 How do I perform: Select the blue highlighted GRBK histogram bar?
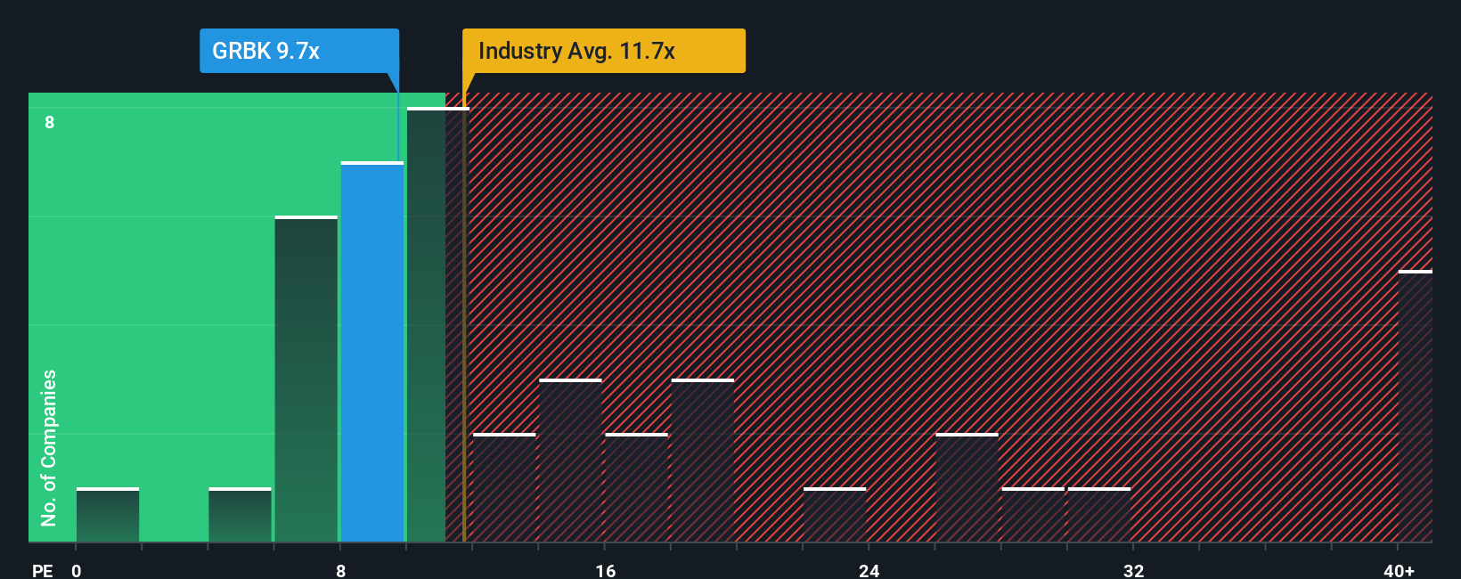(372, 352)
